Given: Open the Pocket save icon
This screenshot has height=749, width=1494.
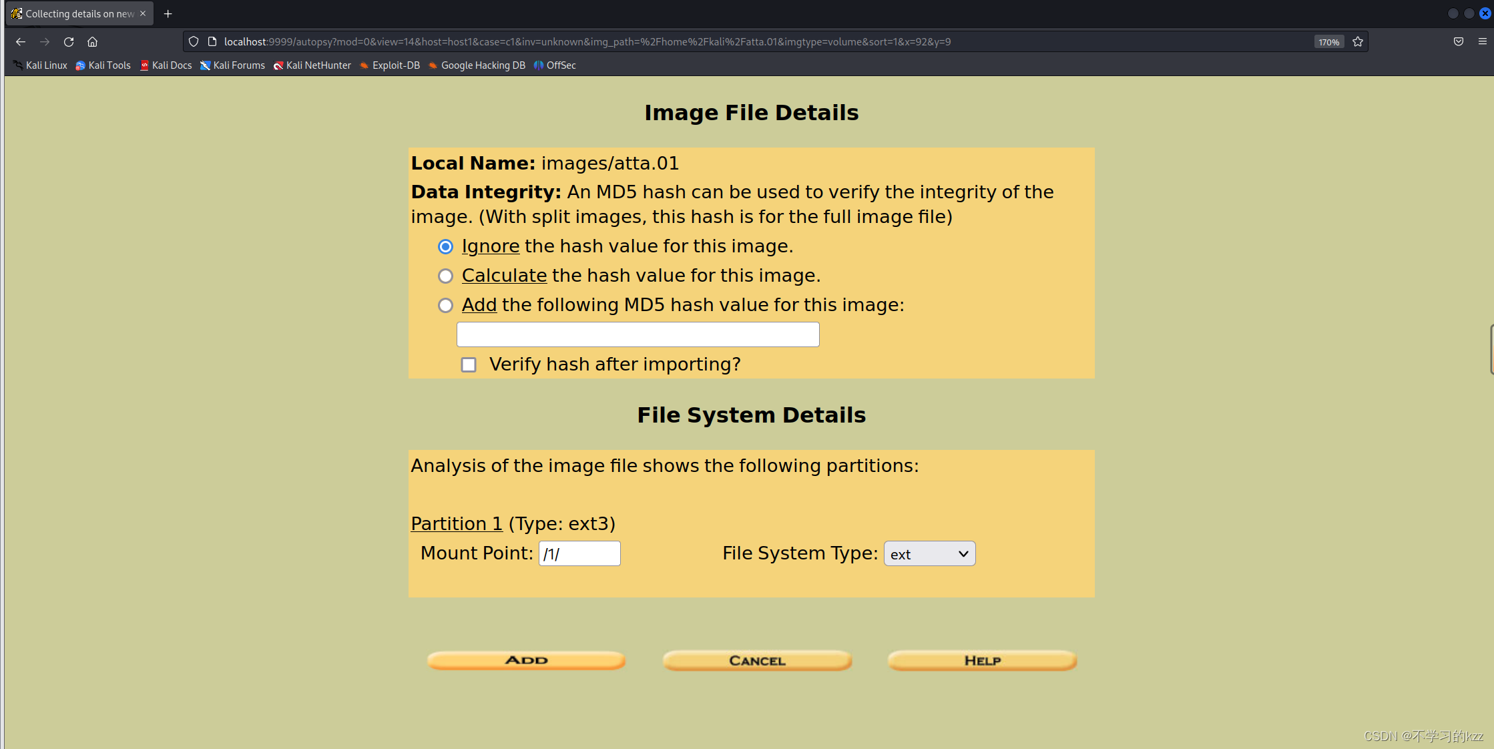Looking at the screenshot, I should (x=1458, y=41).
